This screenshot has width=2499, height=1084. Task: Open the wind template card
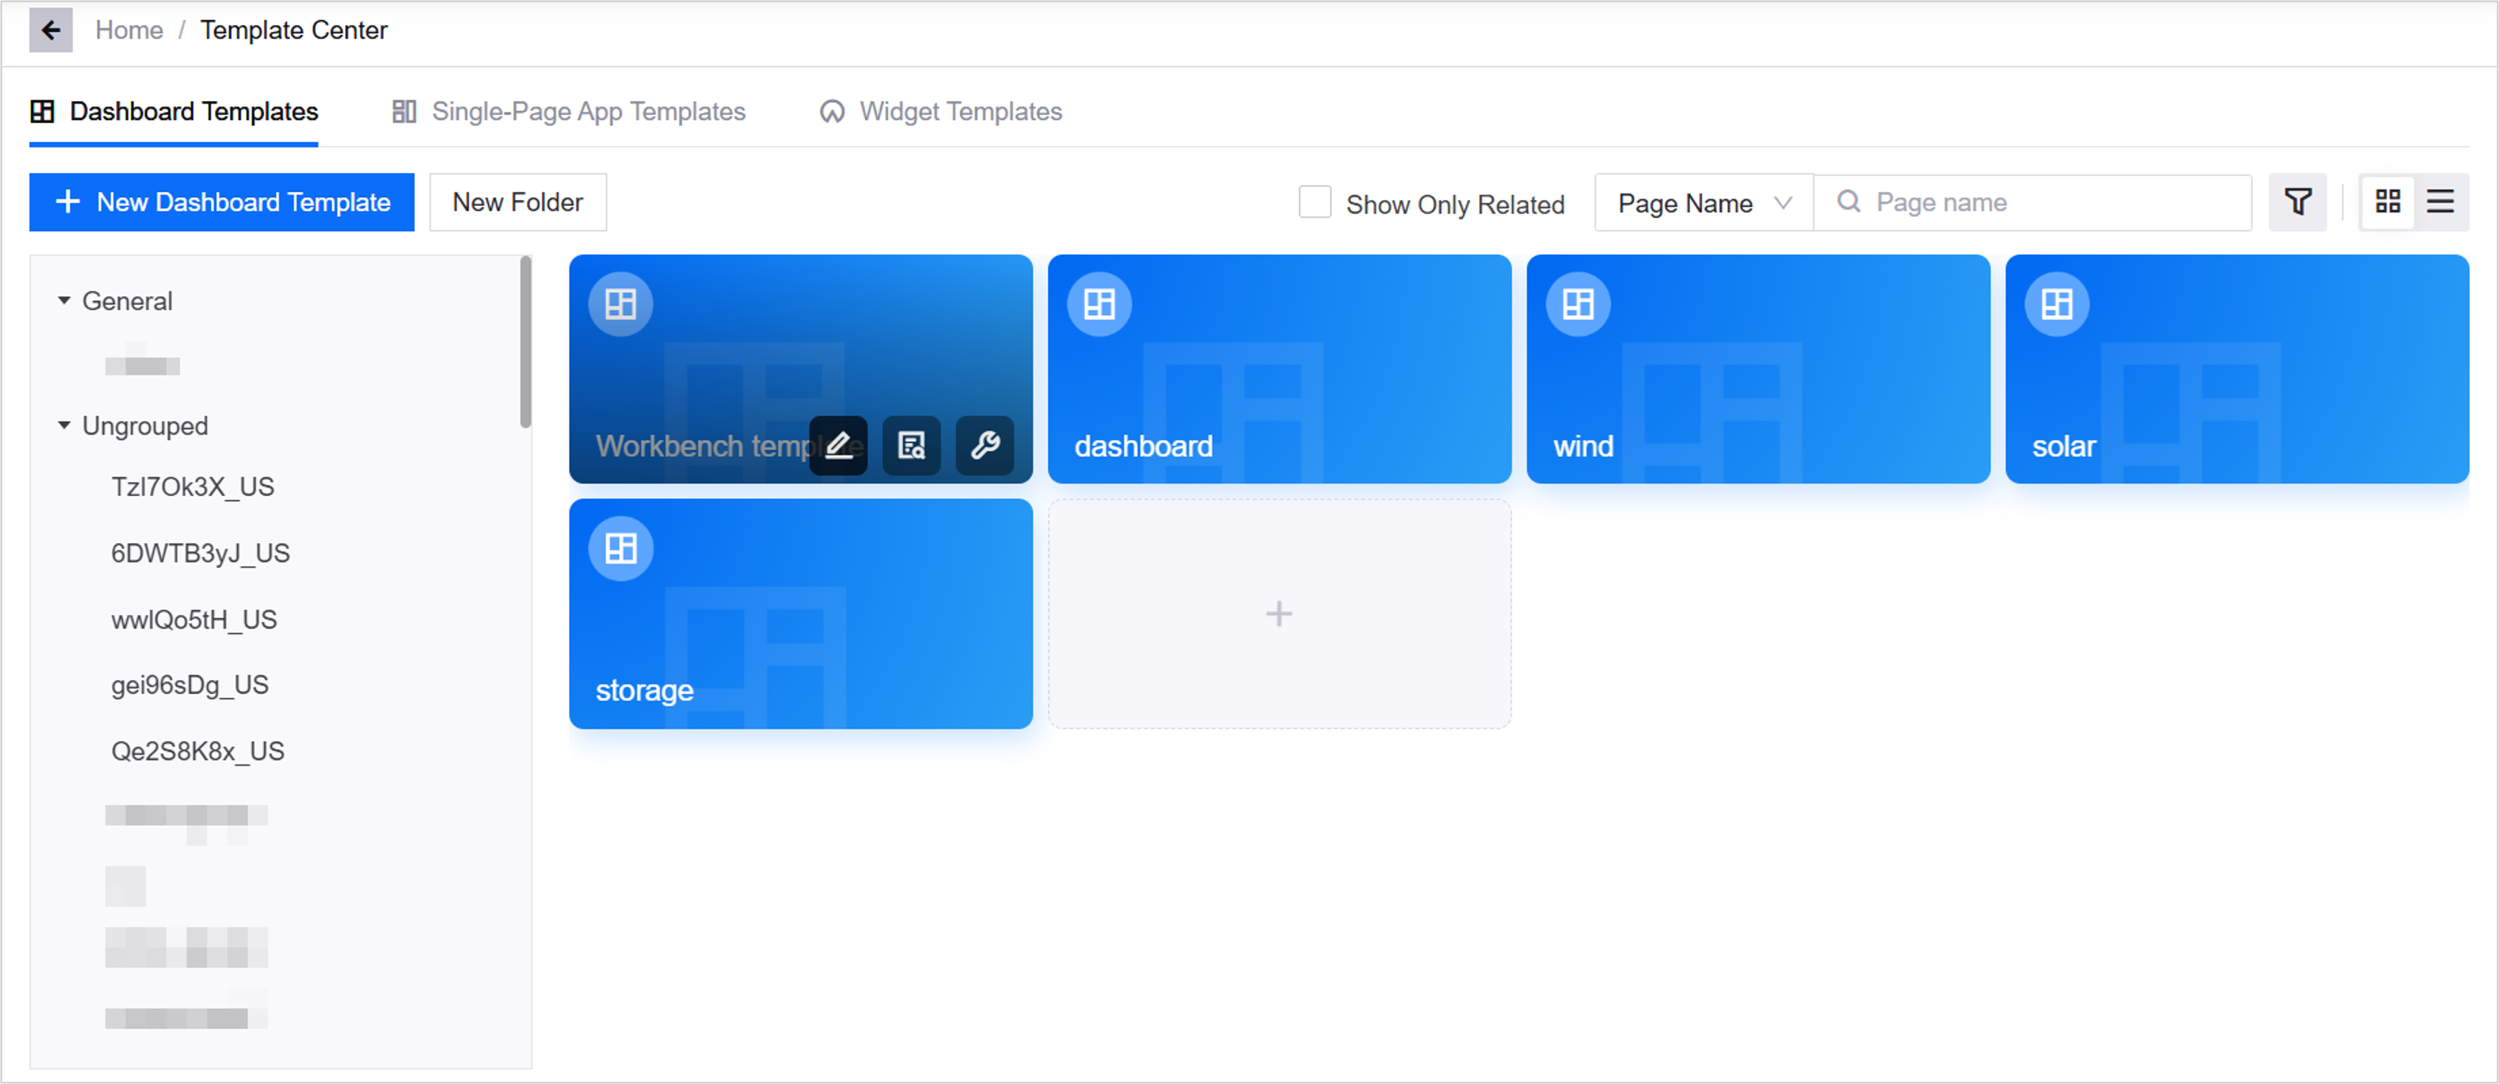(1758, 369)
